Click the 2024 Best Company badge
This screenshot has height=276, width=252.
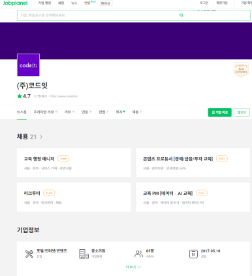241,69
